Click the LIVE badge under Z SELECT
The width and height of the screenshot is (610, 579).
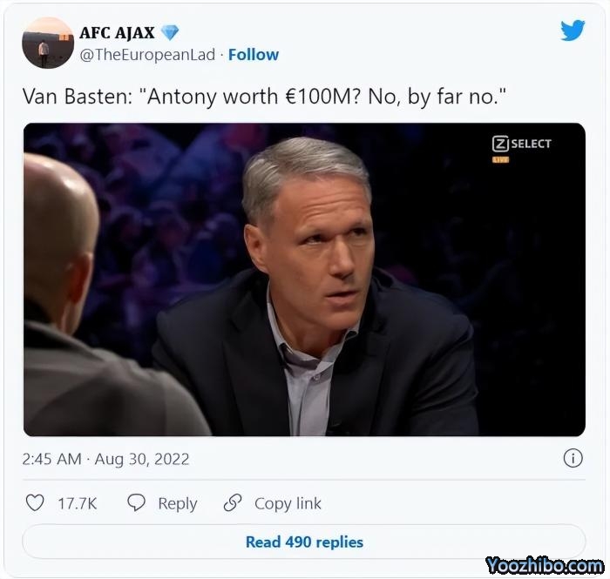501,159
